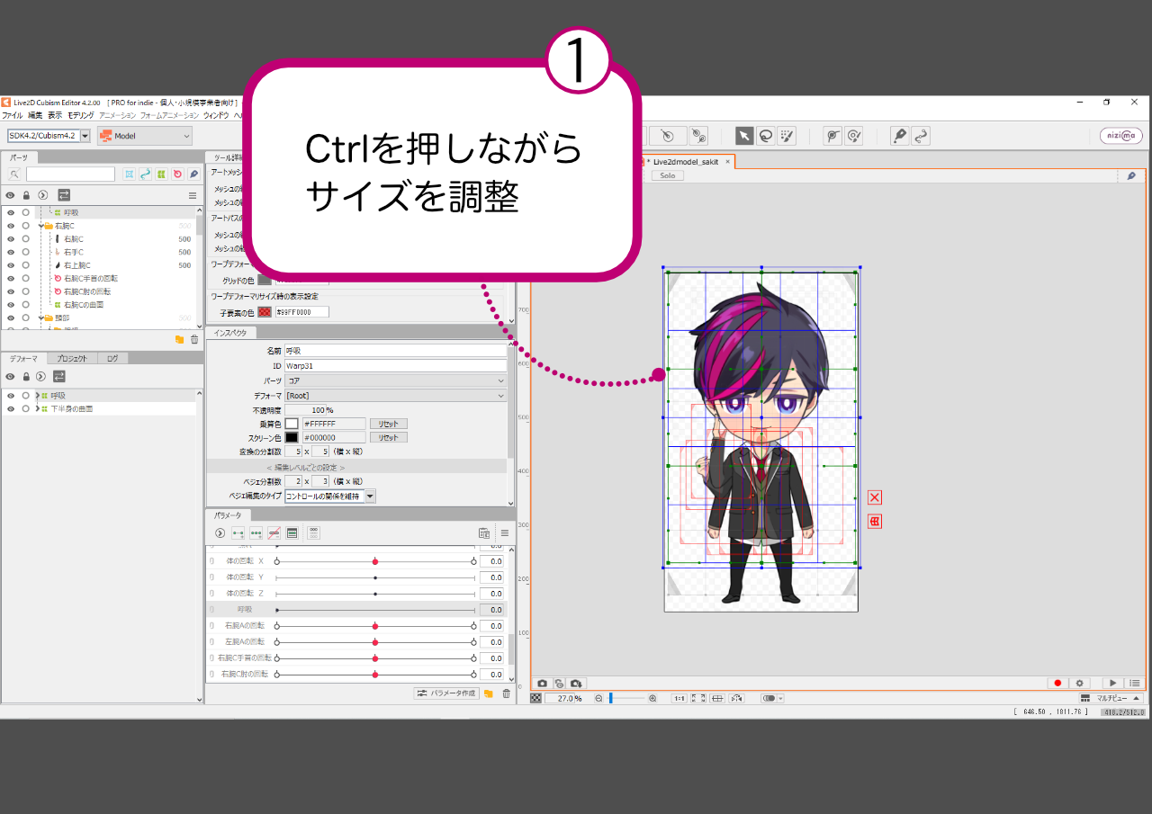The height and width of the screenshot is (814, 1152).
Task: Click the swap arrows icon in Parts header
Action: click(x=64, y=195)
